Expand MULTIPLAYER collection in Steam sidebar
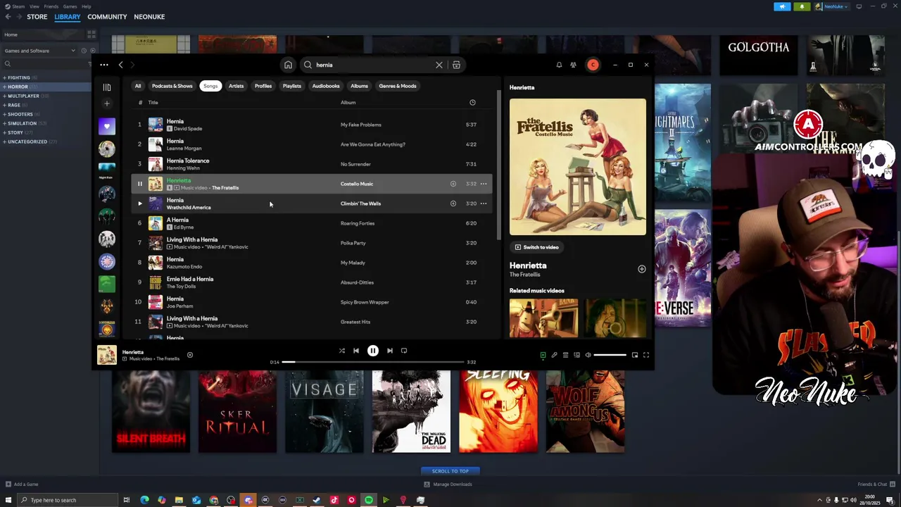901x507 pixels. click(23, 96)
